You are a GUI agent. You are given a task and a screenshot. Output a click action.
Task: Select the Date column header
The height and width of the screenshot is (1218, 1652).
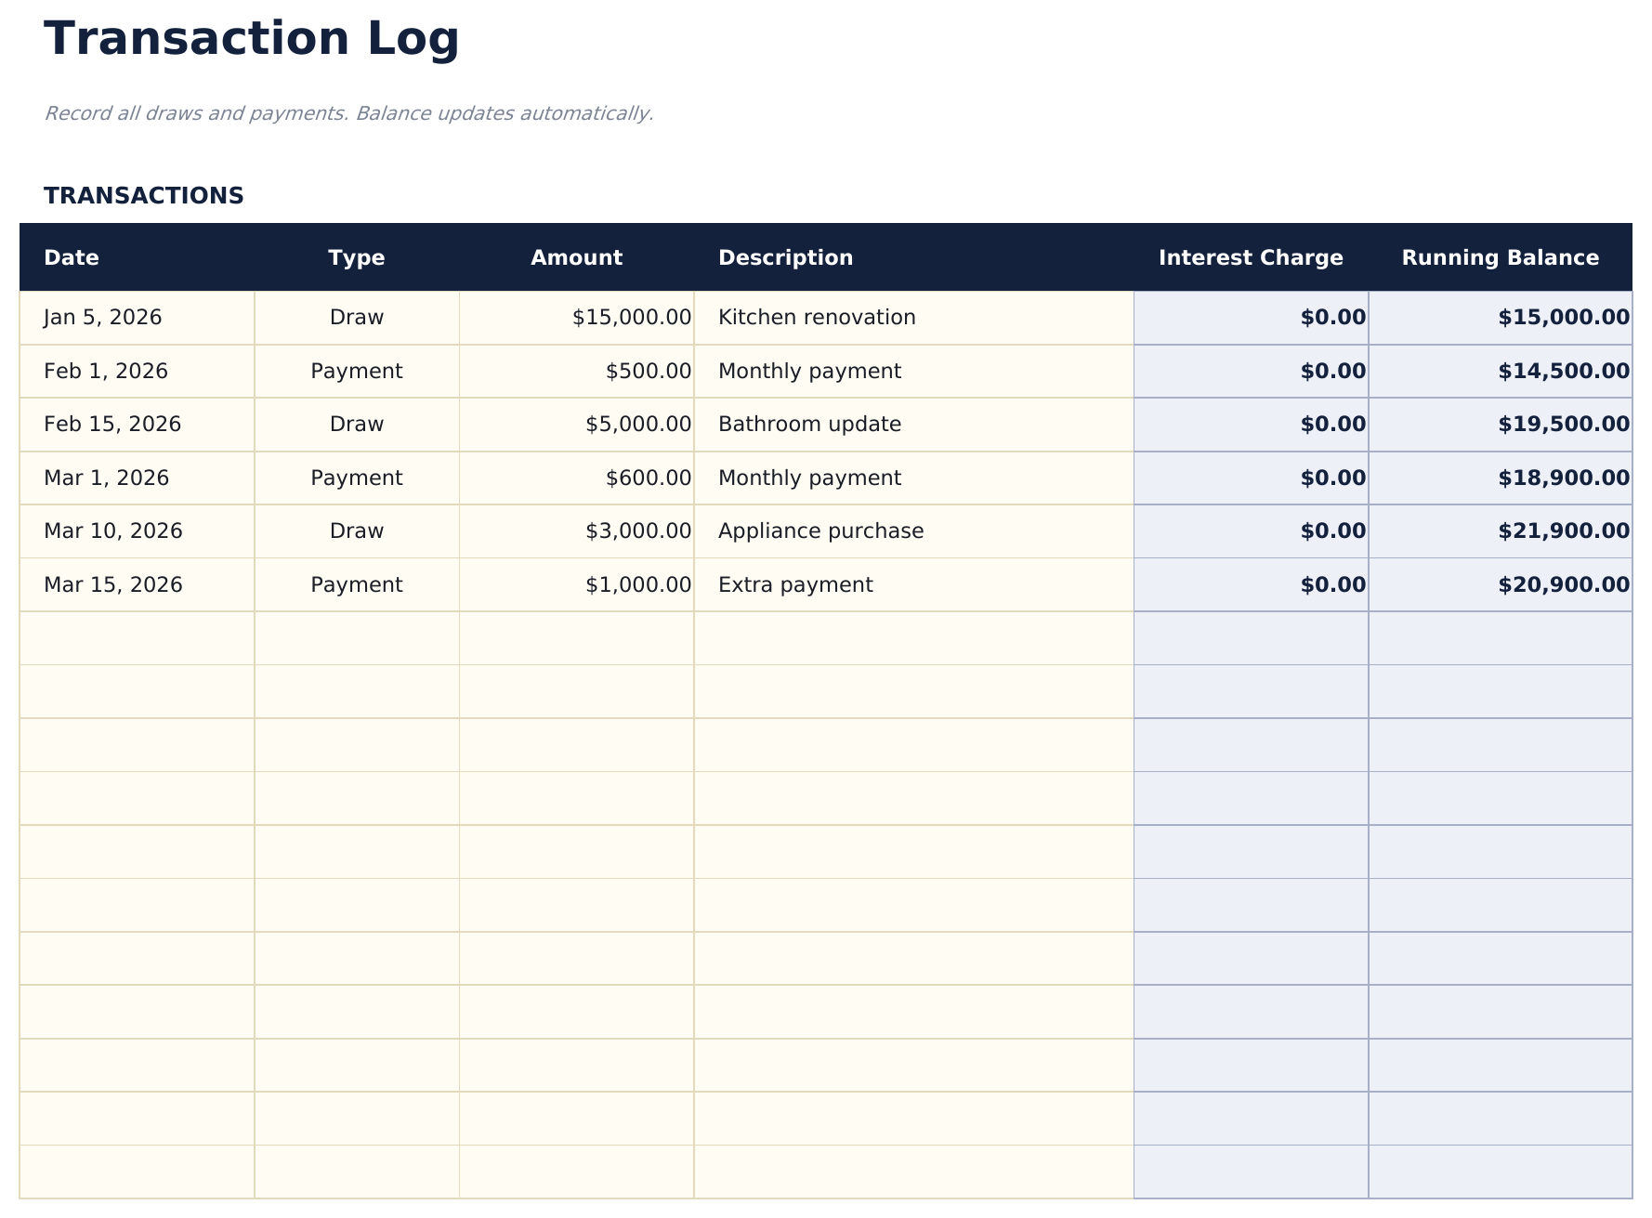(x=71, y=257)
